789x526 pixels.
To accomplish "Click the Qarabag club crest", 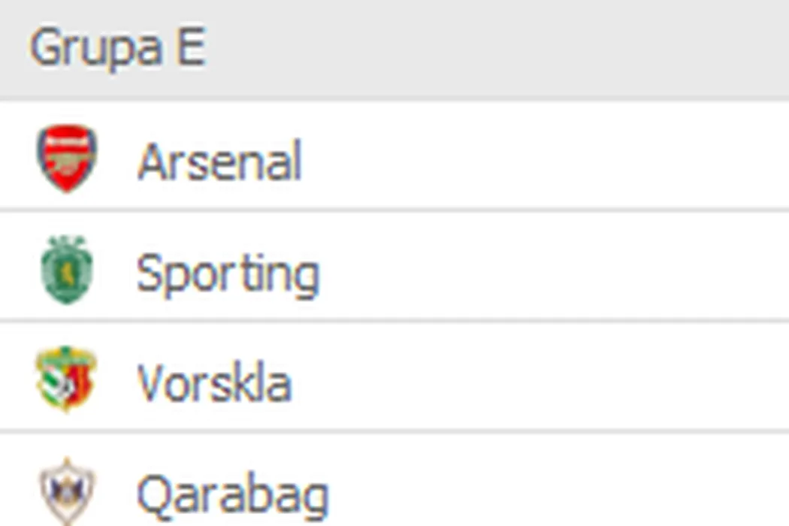I will [x=67, y=491].
